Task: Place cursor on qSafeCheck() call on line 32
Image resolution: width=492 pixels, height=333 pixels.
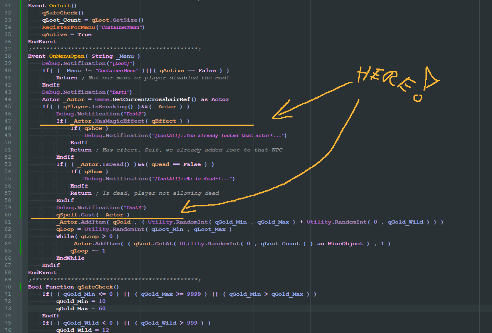Action: click(x=63, y=13)
